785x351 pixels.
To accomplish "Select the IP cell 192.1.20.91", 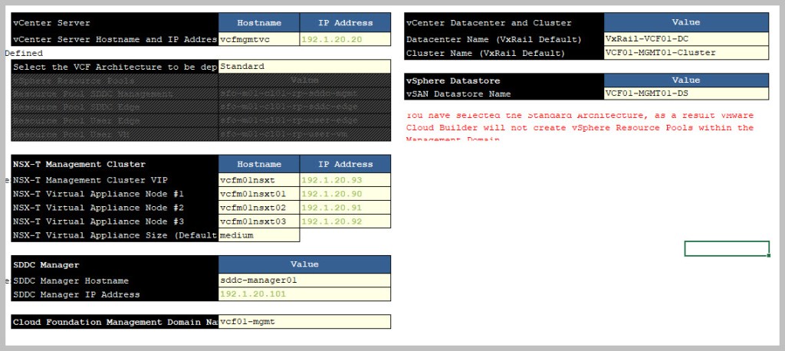I will point(345,207).
